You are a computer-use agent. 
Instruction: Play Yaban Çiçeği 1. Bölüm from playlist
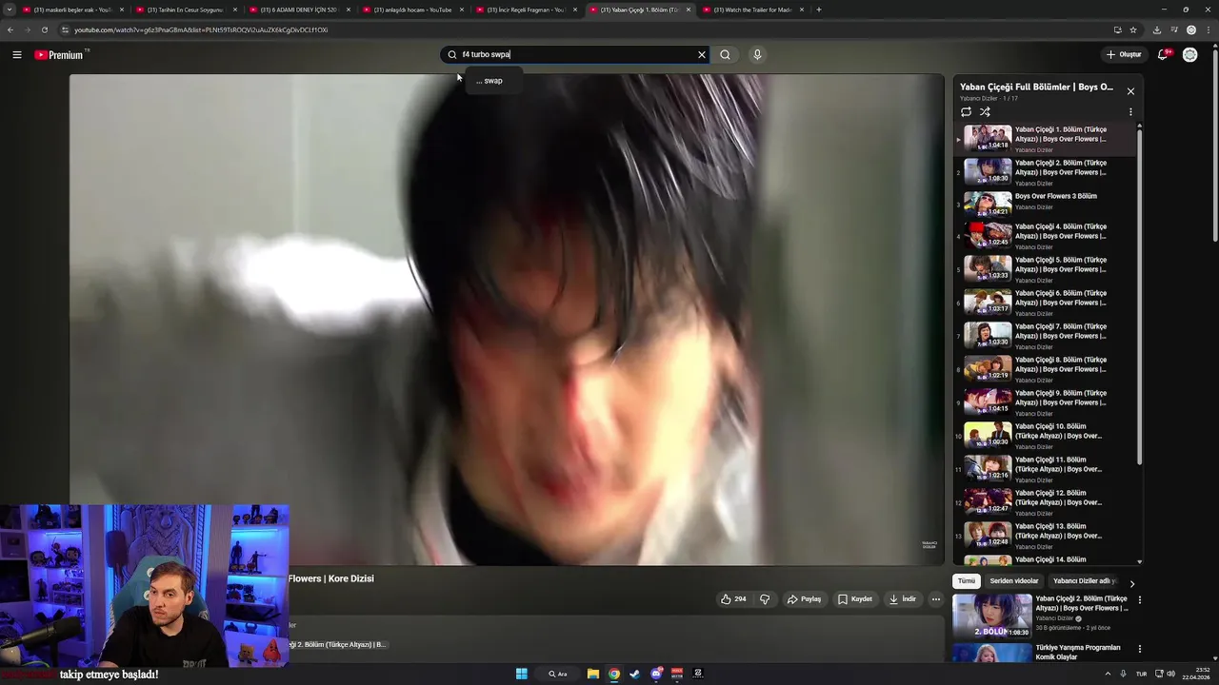(x=1045, y=139)
